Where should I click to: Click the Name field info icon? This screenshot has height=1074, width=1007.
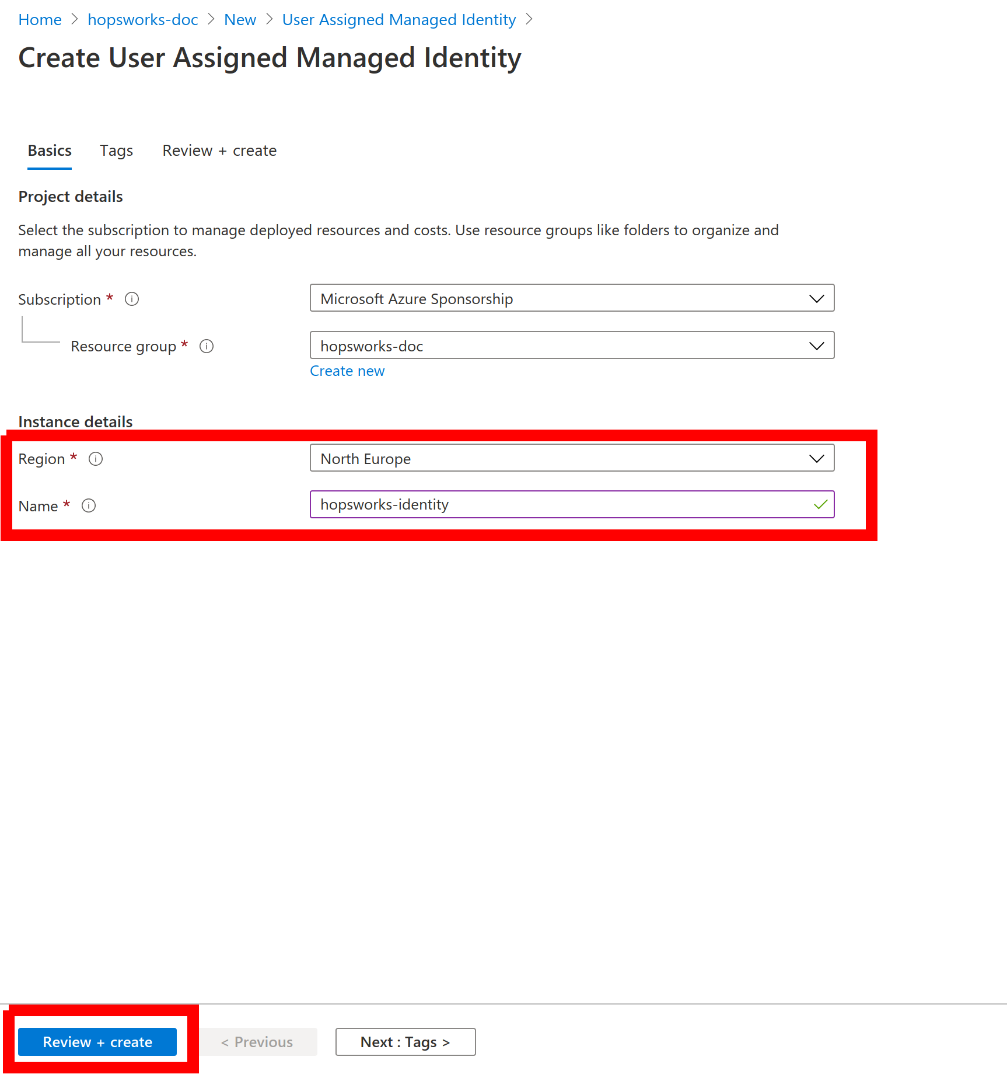[x=89, y=505]
